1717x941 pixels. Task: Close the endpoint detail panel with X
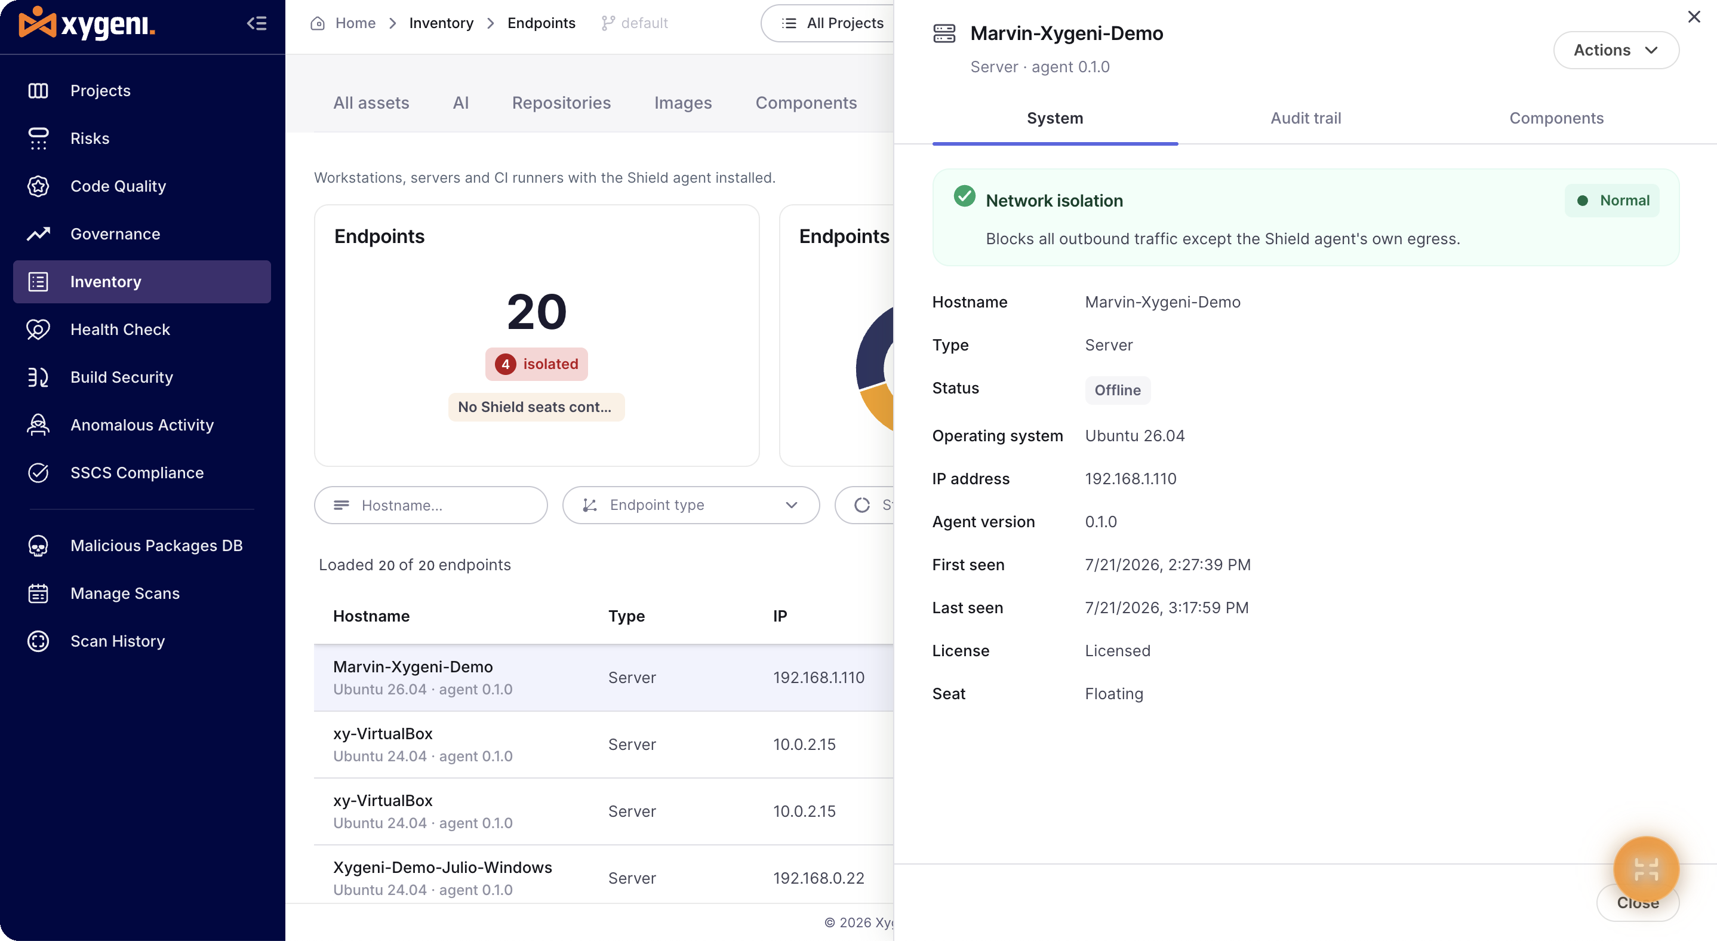pos(1694,17)
